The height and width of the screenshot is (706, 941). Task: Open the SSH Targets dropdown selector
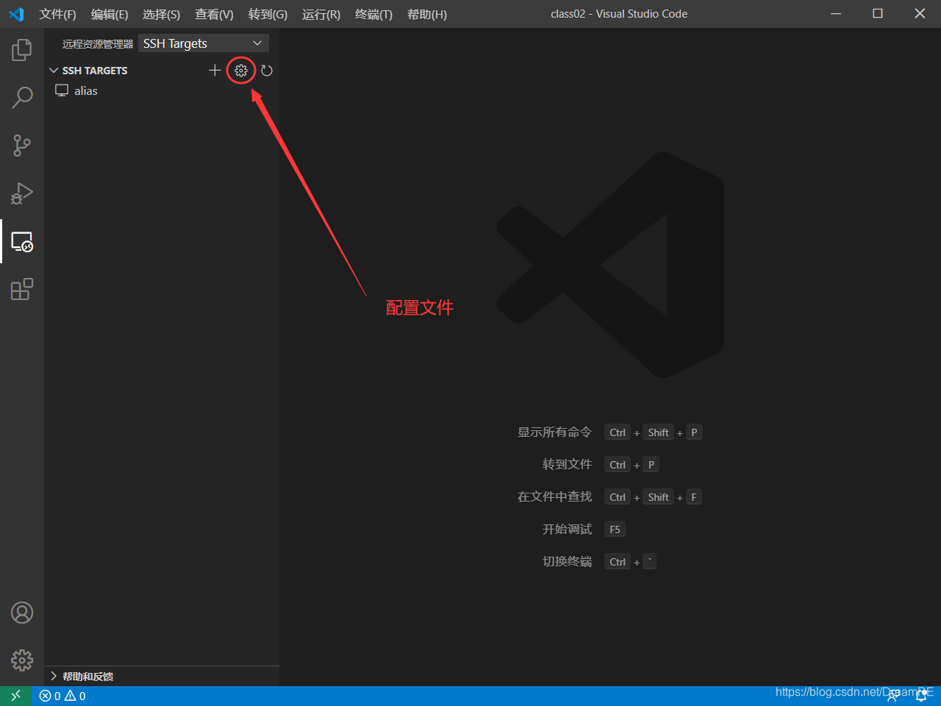click(204, 43)
